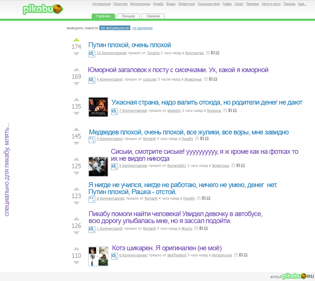Click Facebook share icon on Tanatos post
The image size is (315, 281).
click(x=213, y=53)
